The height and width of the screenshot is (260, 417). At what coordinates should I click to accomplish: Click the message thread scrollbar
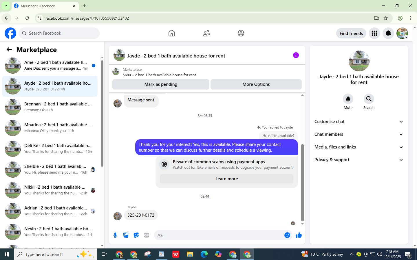click(x=302, y=183)
